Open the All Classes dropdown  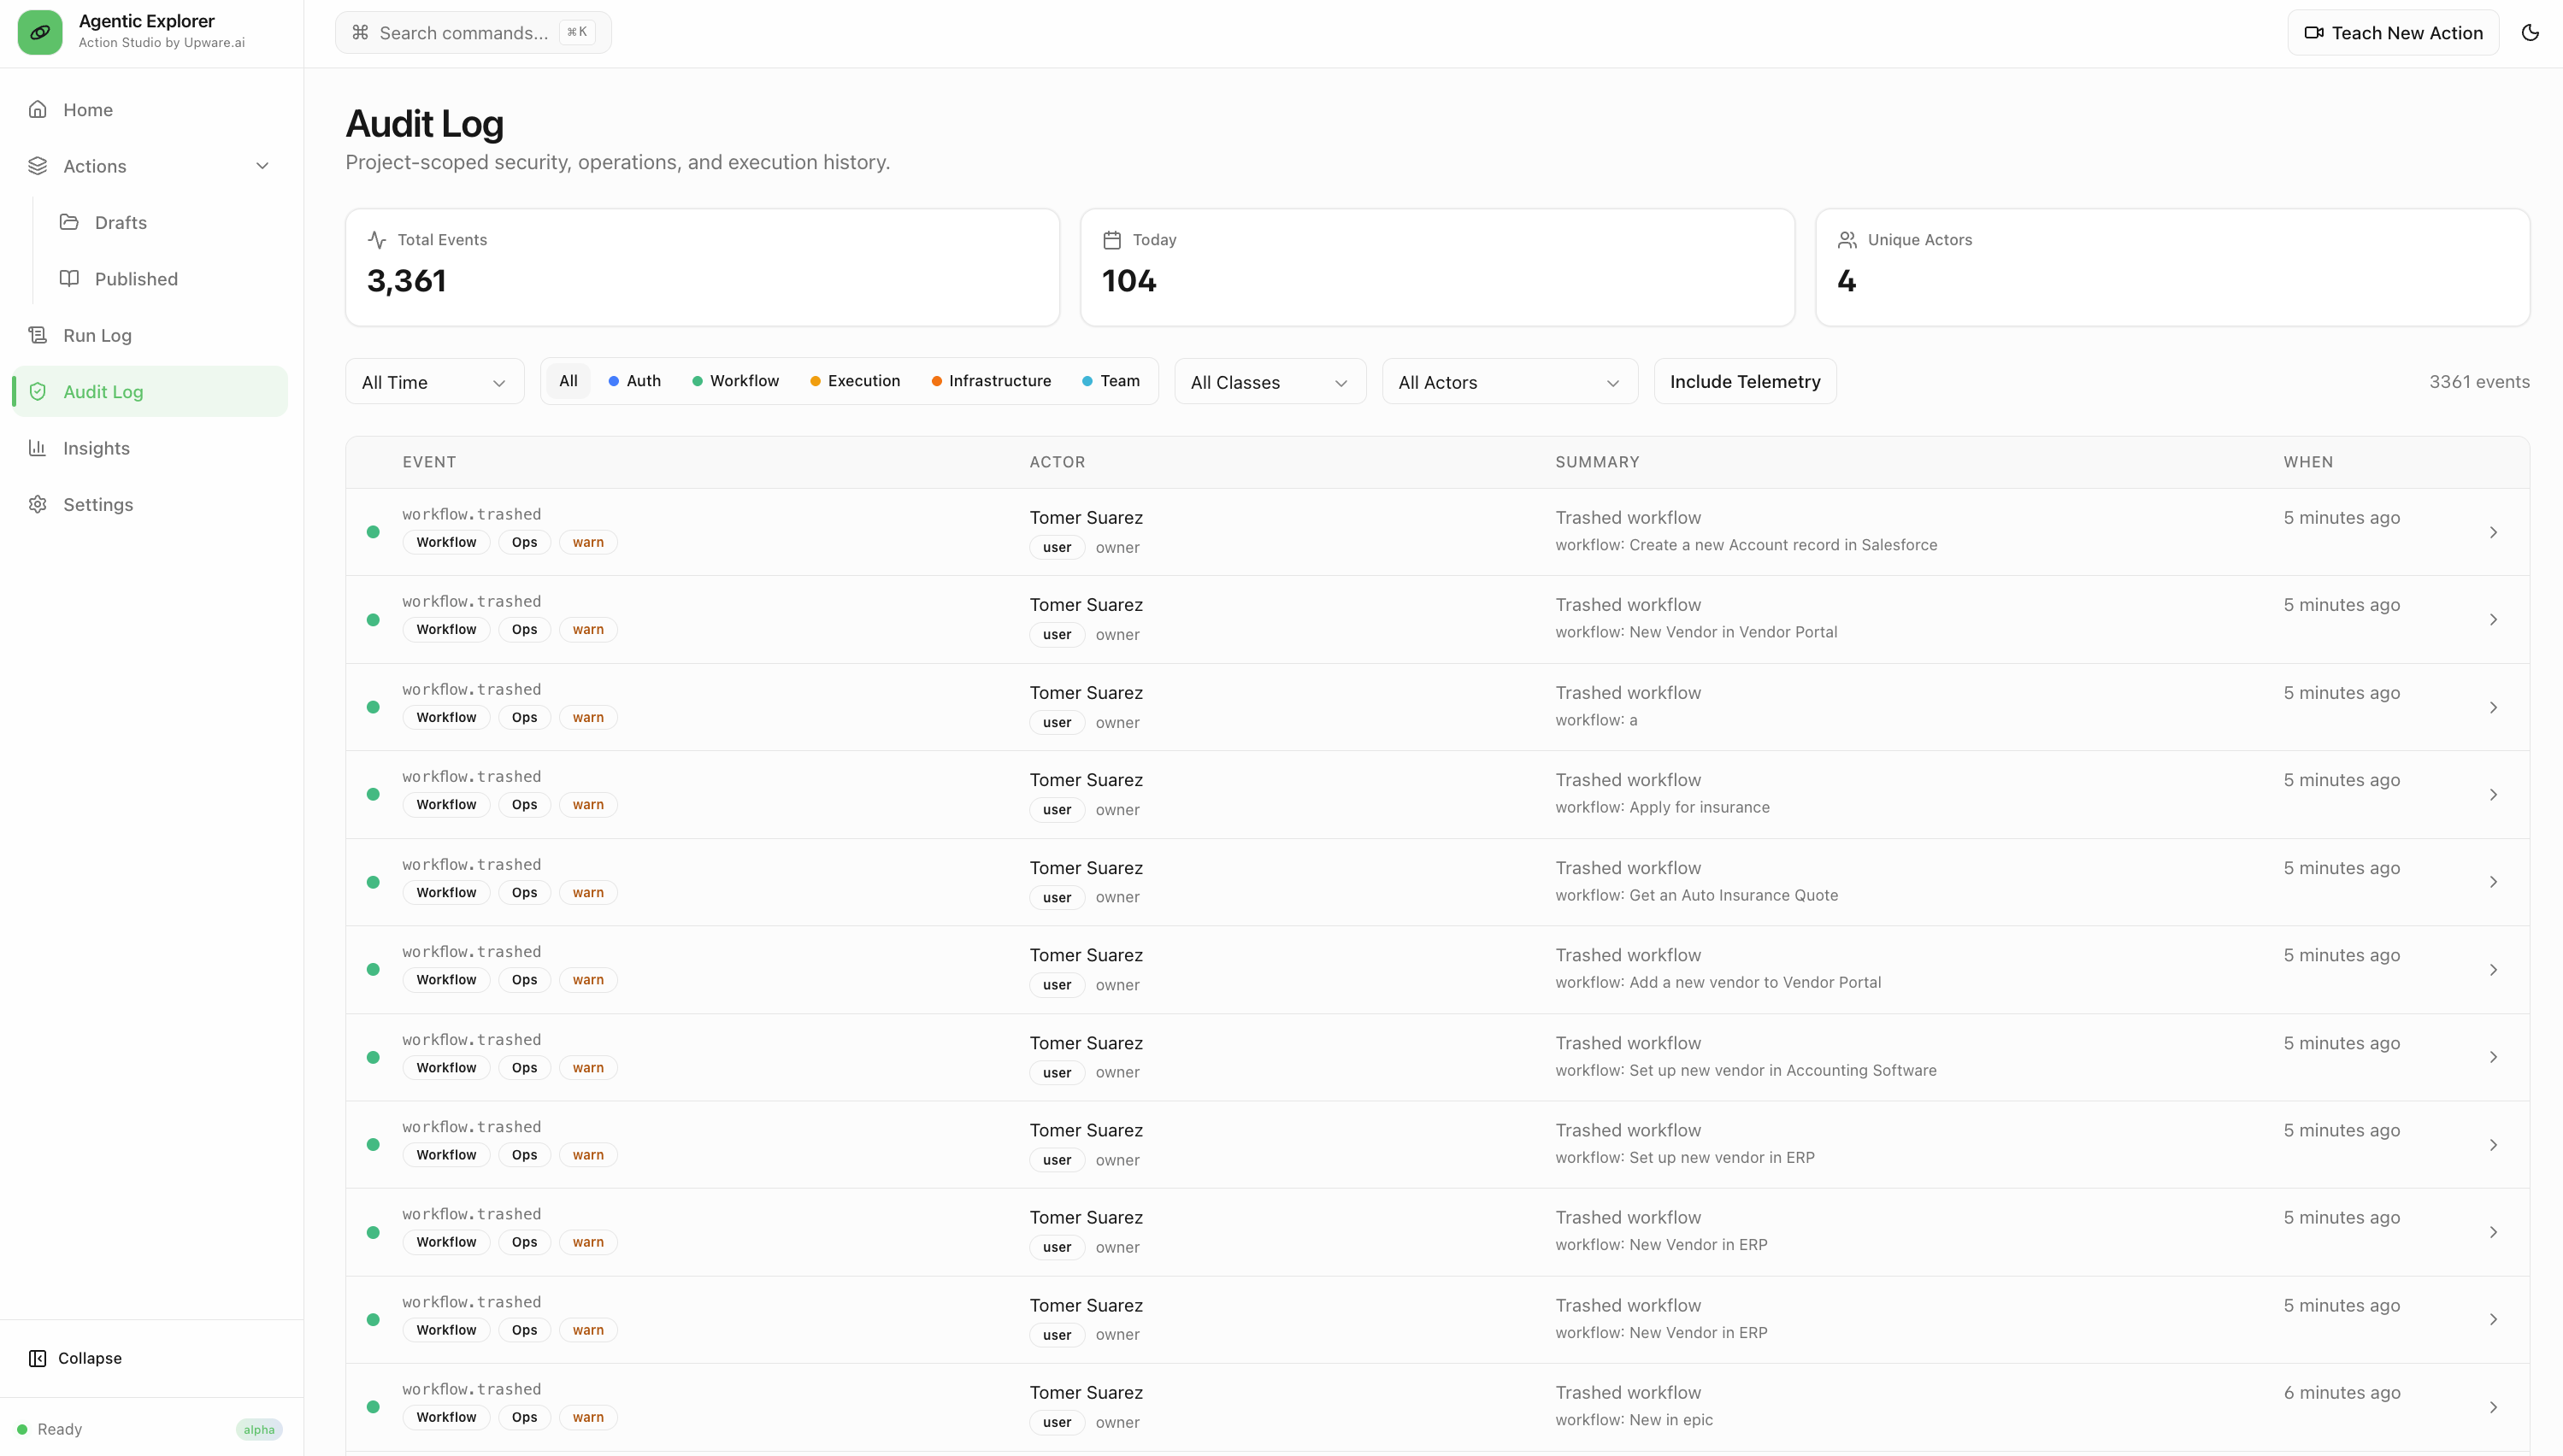(x=1270, y=382)
